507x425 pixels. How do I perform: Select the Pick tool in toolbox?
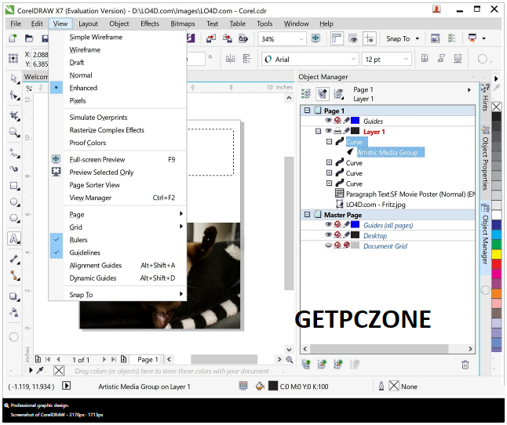(x=14, y=78)
